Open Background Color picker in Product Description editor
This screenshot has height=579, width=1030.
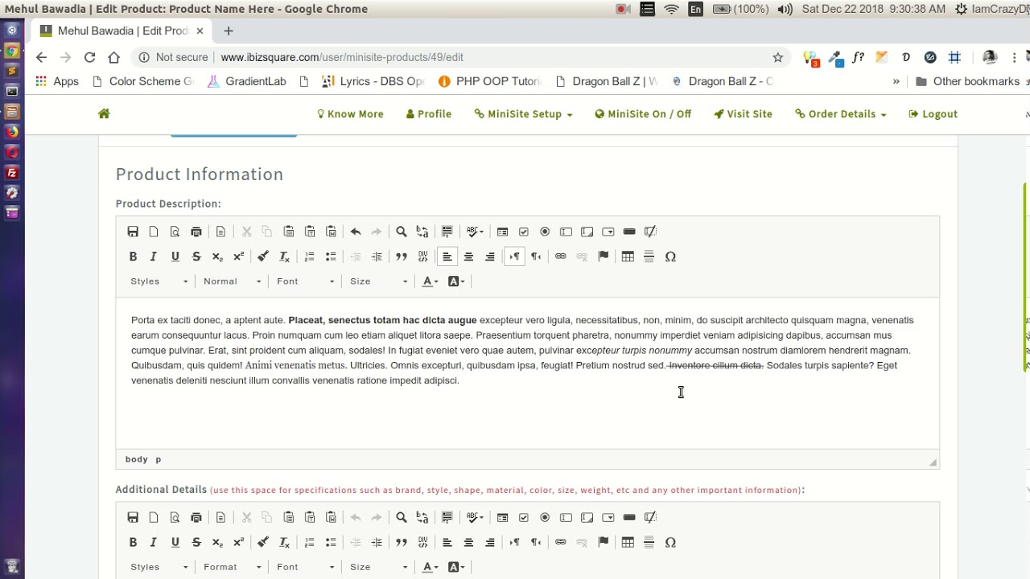click(456, 281)
